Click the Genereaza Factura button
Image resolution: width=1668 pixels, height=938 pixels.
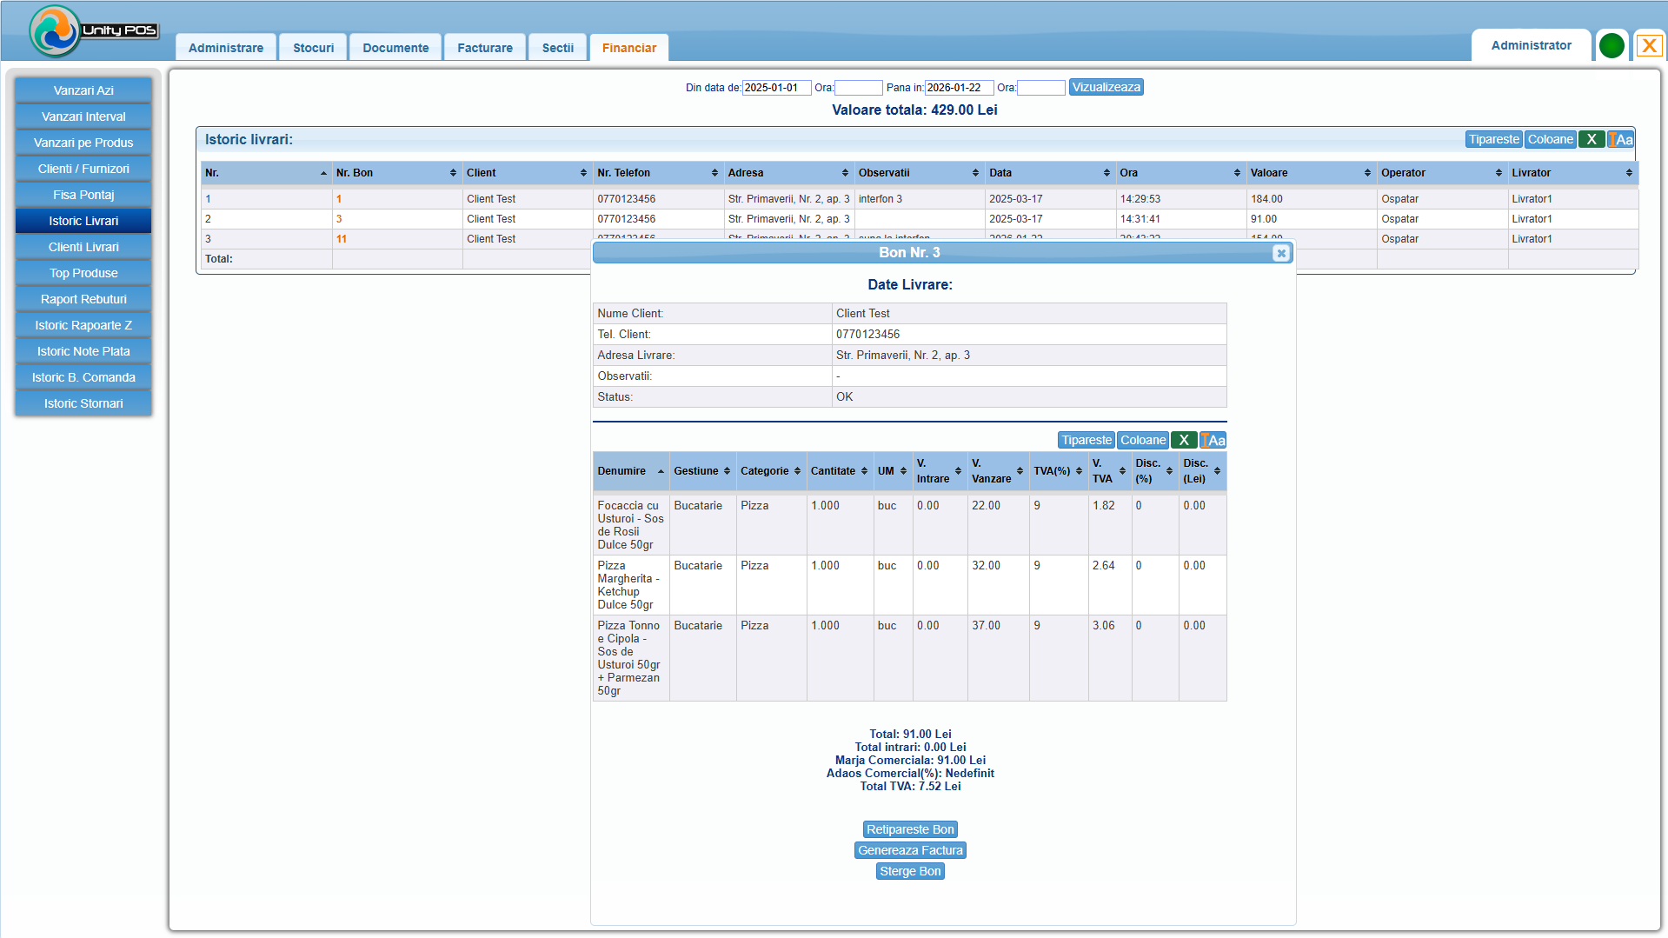[x=910, y=850]
